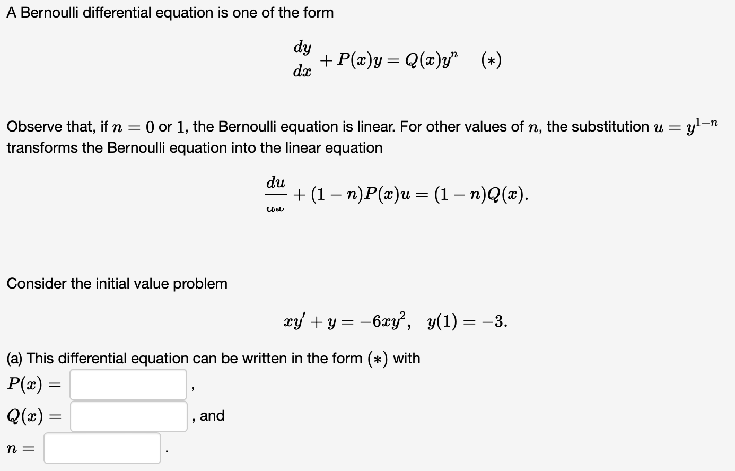The image size is (735, 471).
Task: Click the P(x) answer input field
Action: click(x=127, y=385)
